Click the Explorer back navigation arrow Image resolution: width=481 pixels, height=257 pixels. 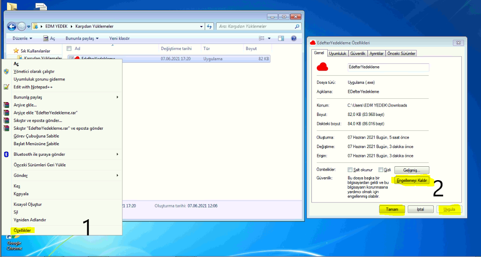pyautogui.click(x=12, y=26)
